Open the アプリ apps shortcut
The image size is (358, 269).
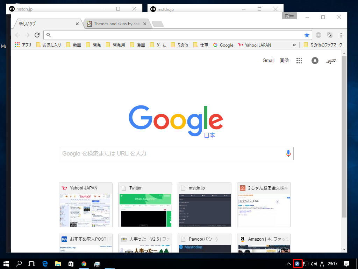click(23, 45)
